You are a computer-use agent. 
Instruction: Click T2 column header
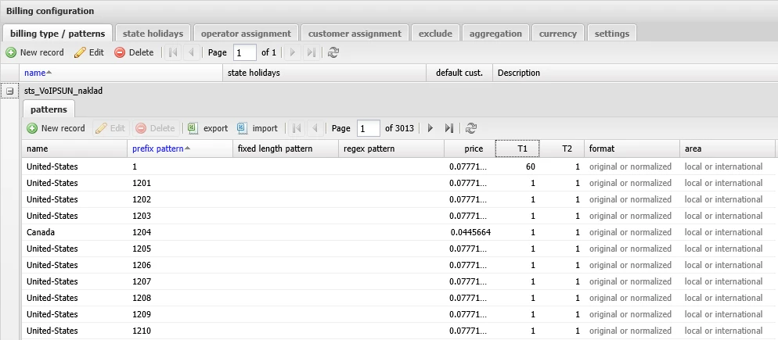[x=562, y=149]
